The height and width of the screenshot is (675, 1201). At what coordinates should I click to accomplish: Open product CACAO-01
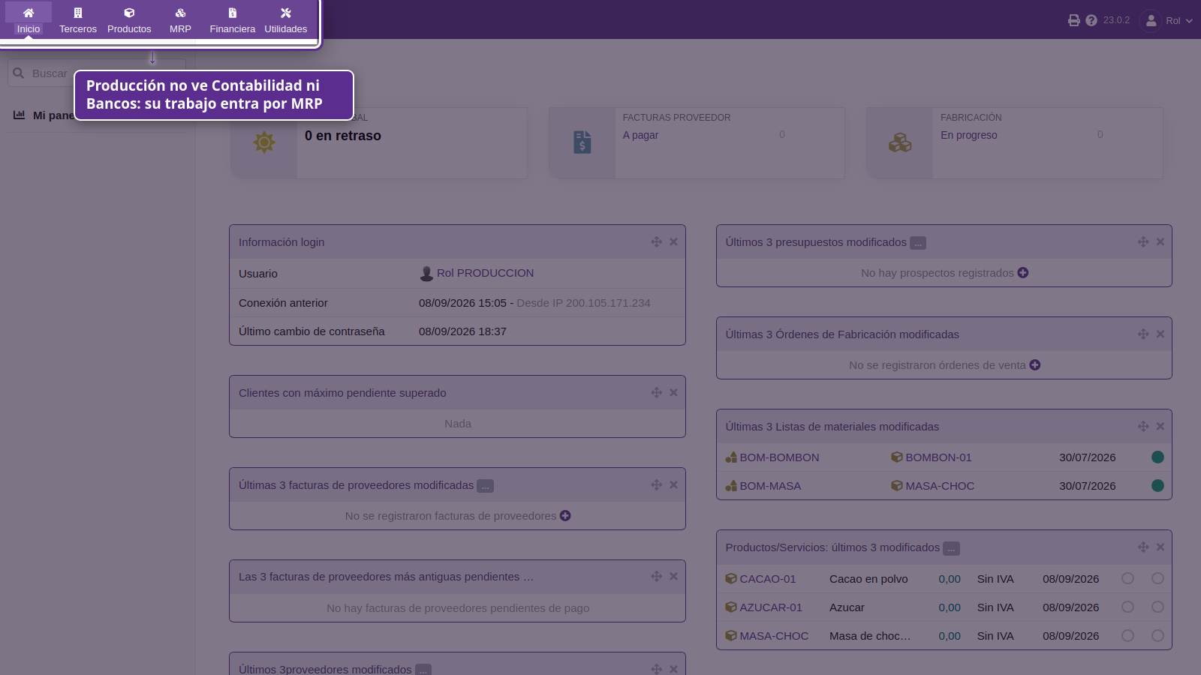(760, 579)
